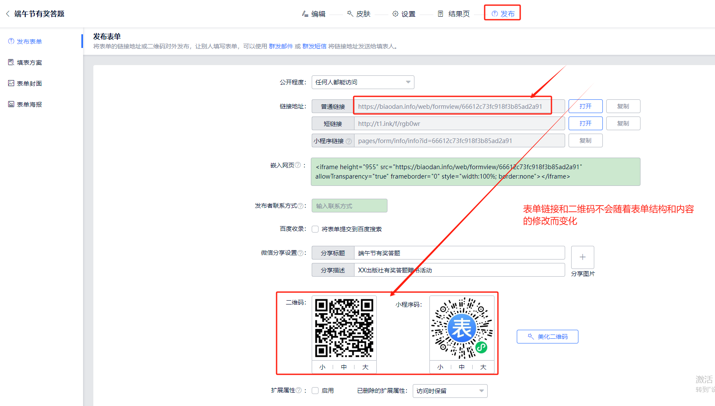The height and width of the screenshot is (406, 715).
Task: Click the help icon next to 小程序链接
Action: (x=349, y=141)
